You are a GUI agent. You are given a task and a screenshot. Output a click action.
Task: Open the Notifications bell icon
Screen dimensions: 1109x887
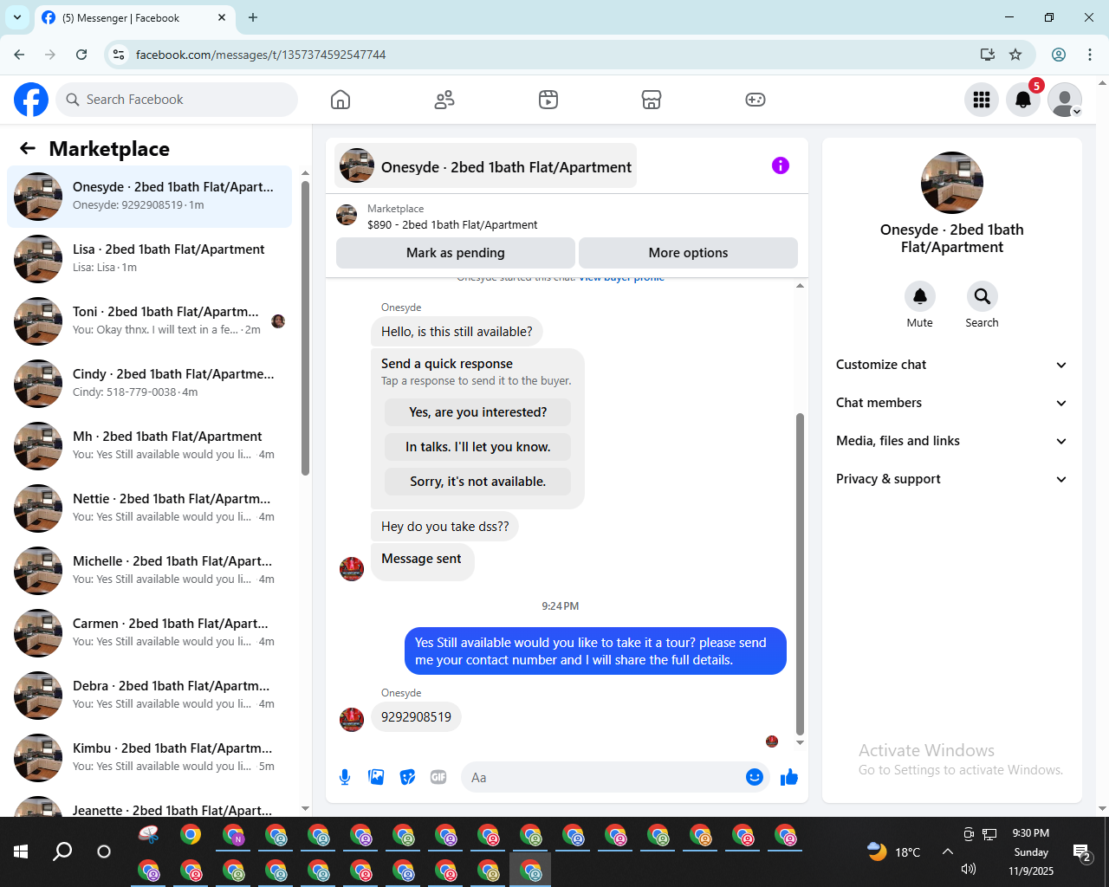tap(1023, 100)
